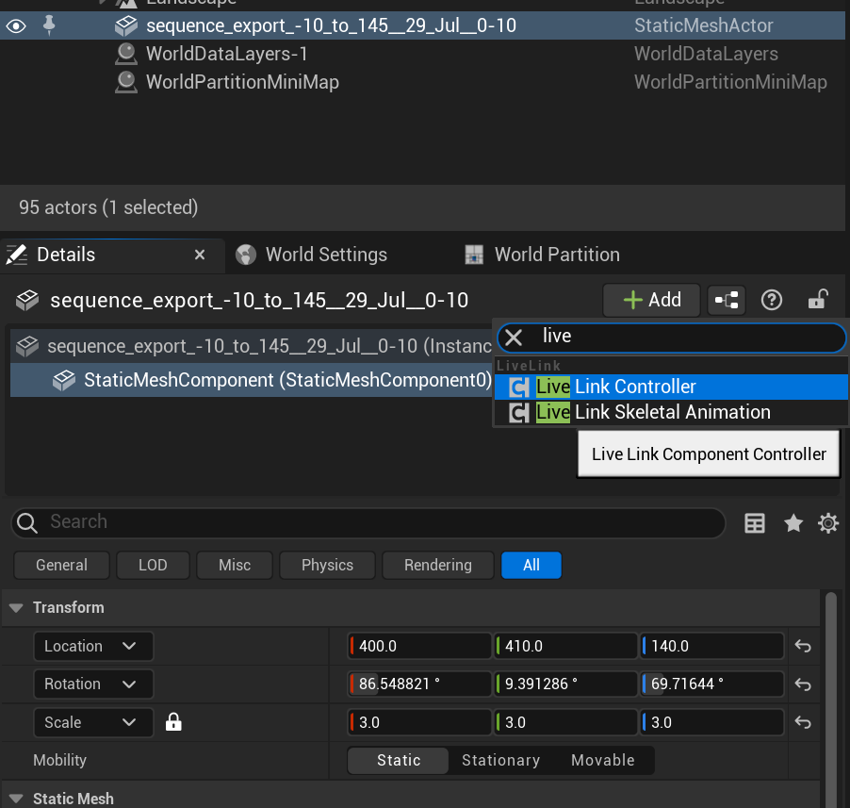Open the Rotation type dropdown
Image resolution: width=850 pixels, height=808 pixels.
[92, 684]
